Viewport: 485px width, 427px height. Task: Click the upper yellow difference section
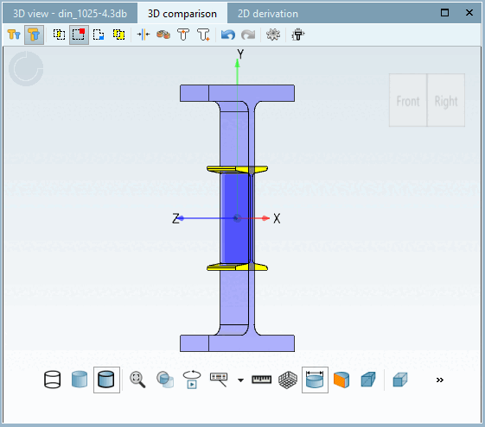tap(237, 169)
